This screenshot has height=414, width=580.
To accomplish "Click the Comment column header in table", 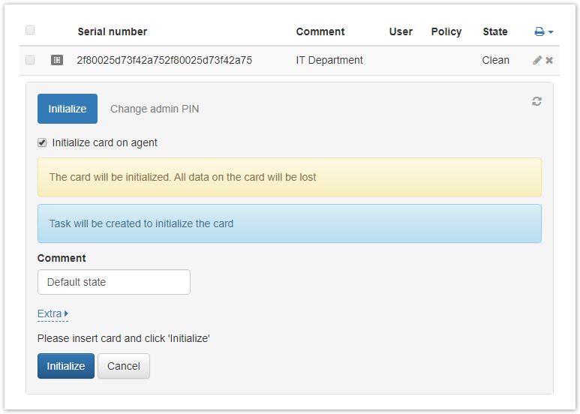I will (x=320, y=31).
